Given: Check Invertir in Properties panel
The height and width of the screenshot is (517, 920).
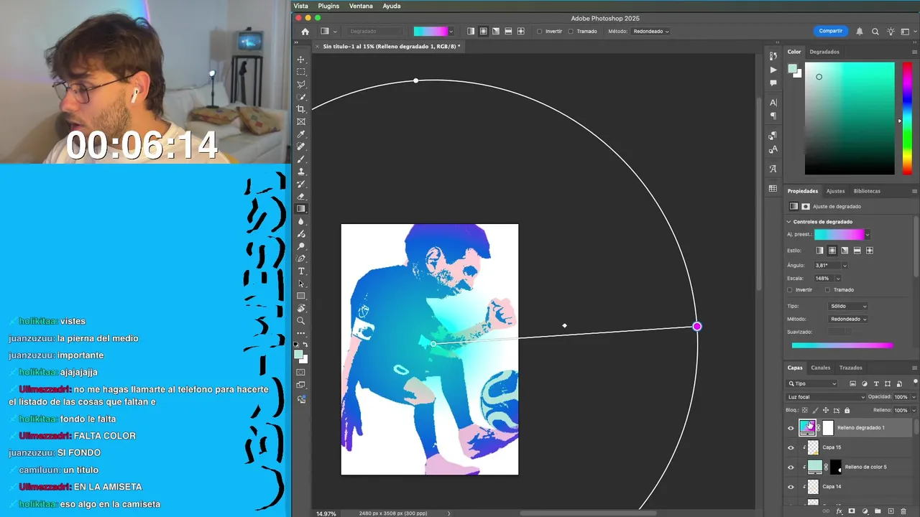Looking at the screenshot, I should coord(790,290).
